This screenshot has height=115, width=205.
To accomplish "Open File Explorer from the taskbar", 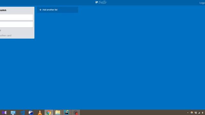I will 58,112.
